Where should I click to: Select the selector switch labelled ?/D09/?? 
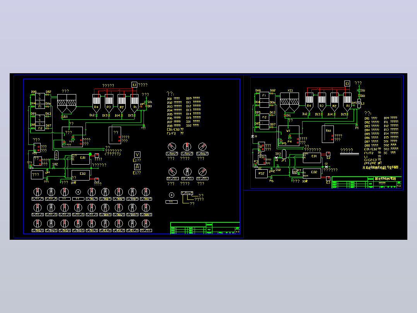click(132, 192)
